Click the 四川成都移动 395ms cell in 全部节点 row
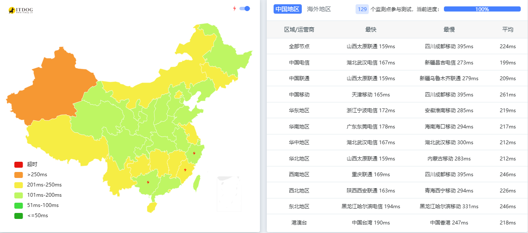Viewport: 528px width, 233px height. tap(449, 47)
